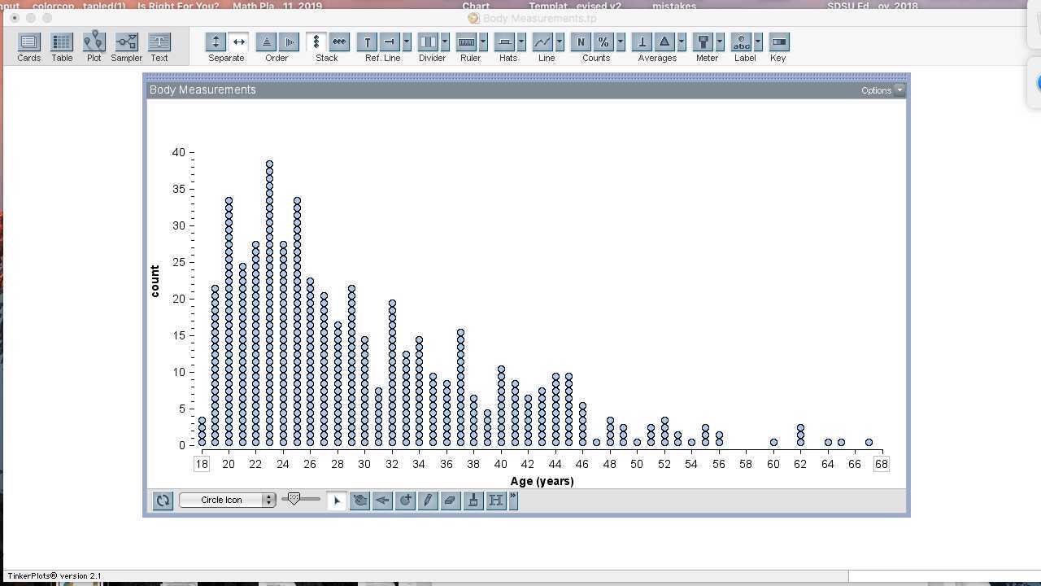Viewport: 1041px width, 586px height.
Task: Open the Options menu on Body Measurements
Action: pos(882,90)
